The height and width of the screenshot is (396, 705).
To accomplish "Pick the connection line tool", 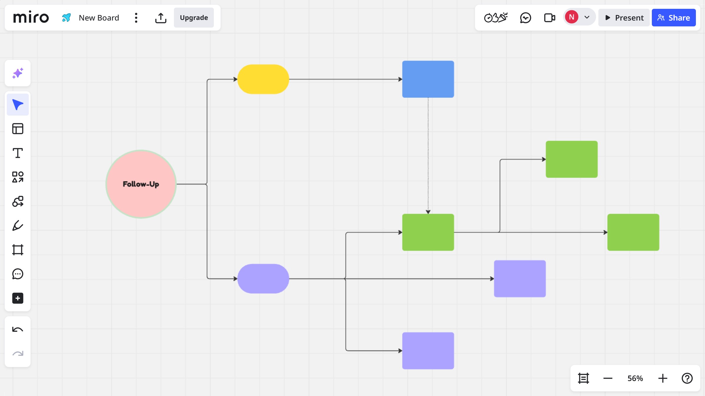I will [18, 201].
